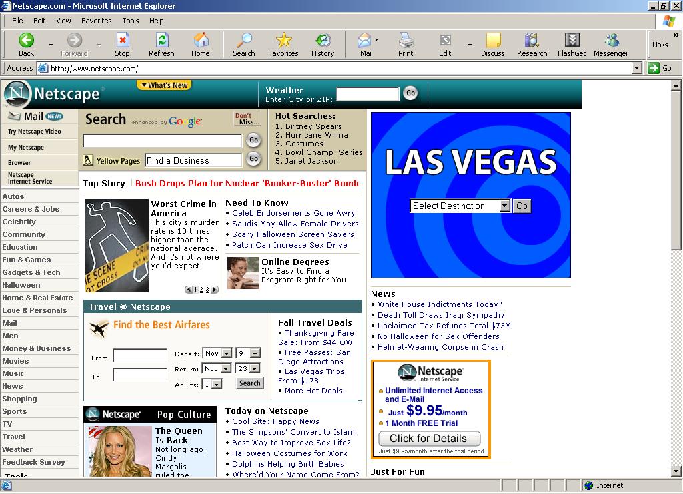
Task: Open the Bush Drops Plan top story link
Action: tap(247, 184)
